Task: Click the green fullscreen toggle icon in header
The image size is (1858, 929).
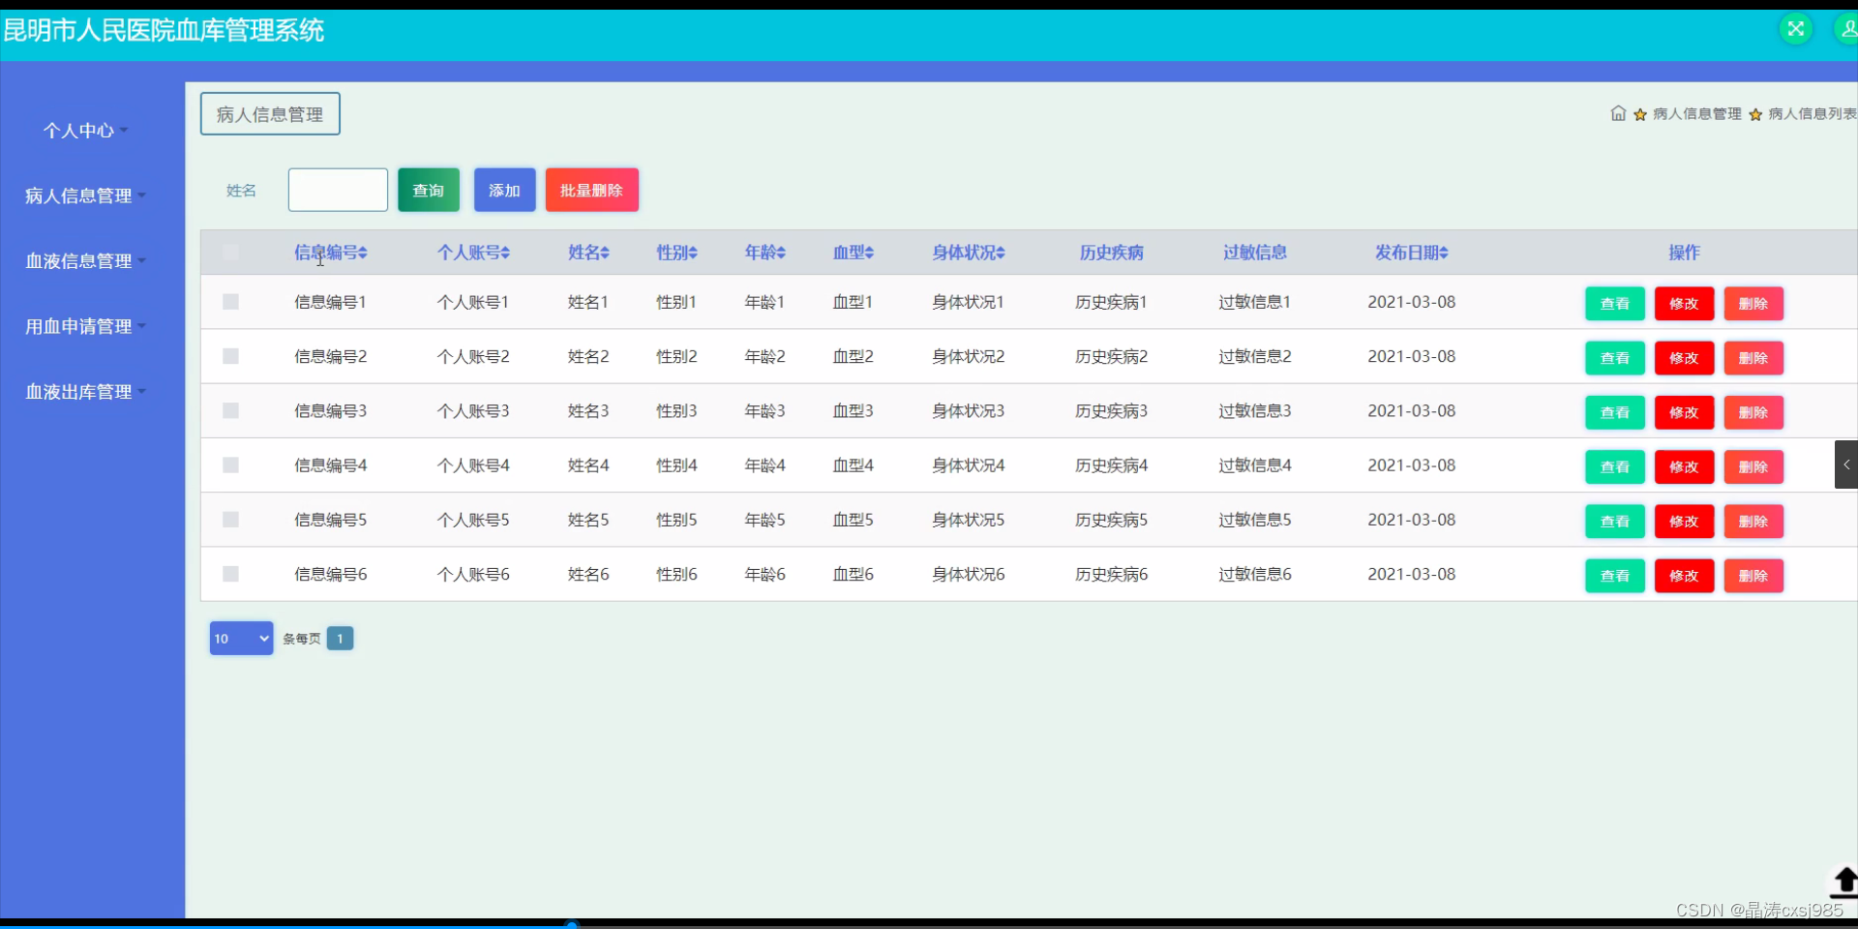Action: pyautogui.click(x=1796, y=29)
